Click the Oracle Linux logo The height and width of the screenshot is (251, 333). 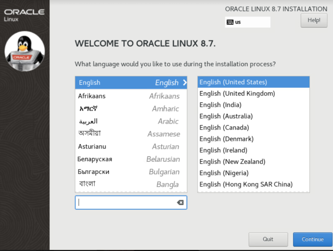point(24,15)
